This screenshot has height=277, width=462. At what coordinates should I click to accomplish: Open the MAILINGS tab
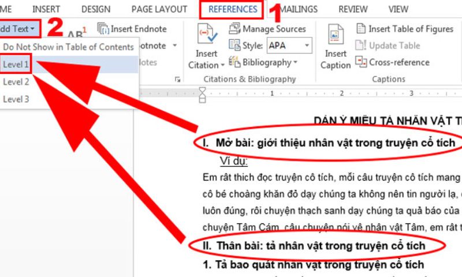pos(299,9)
